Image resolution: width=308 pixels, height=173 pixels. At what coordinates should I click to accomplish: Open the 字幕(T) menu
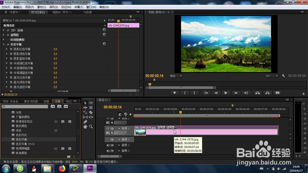coord(79,7)
